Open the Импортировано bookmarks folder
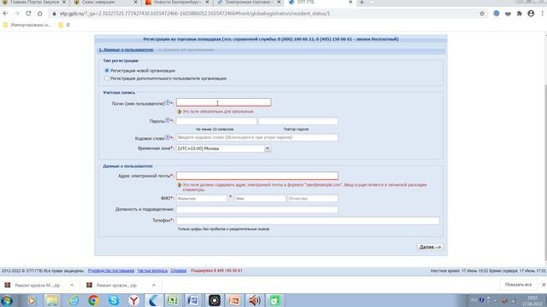 (26, 25)
